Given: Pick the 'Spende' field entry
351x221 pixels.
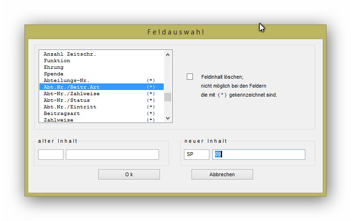Looking at the screenshot, I should point(54,74).
